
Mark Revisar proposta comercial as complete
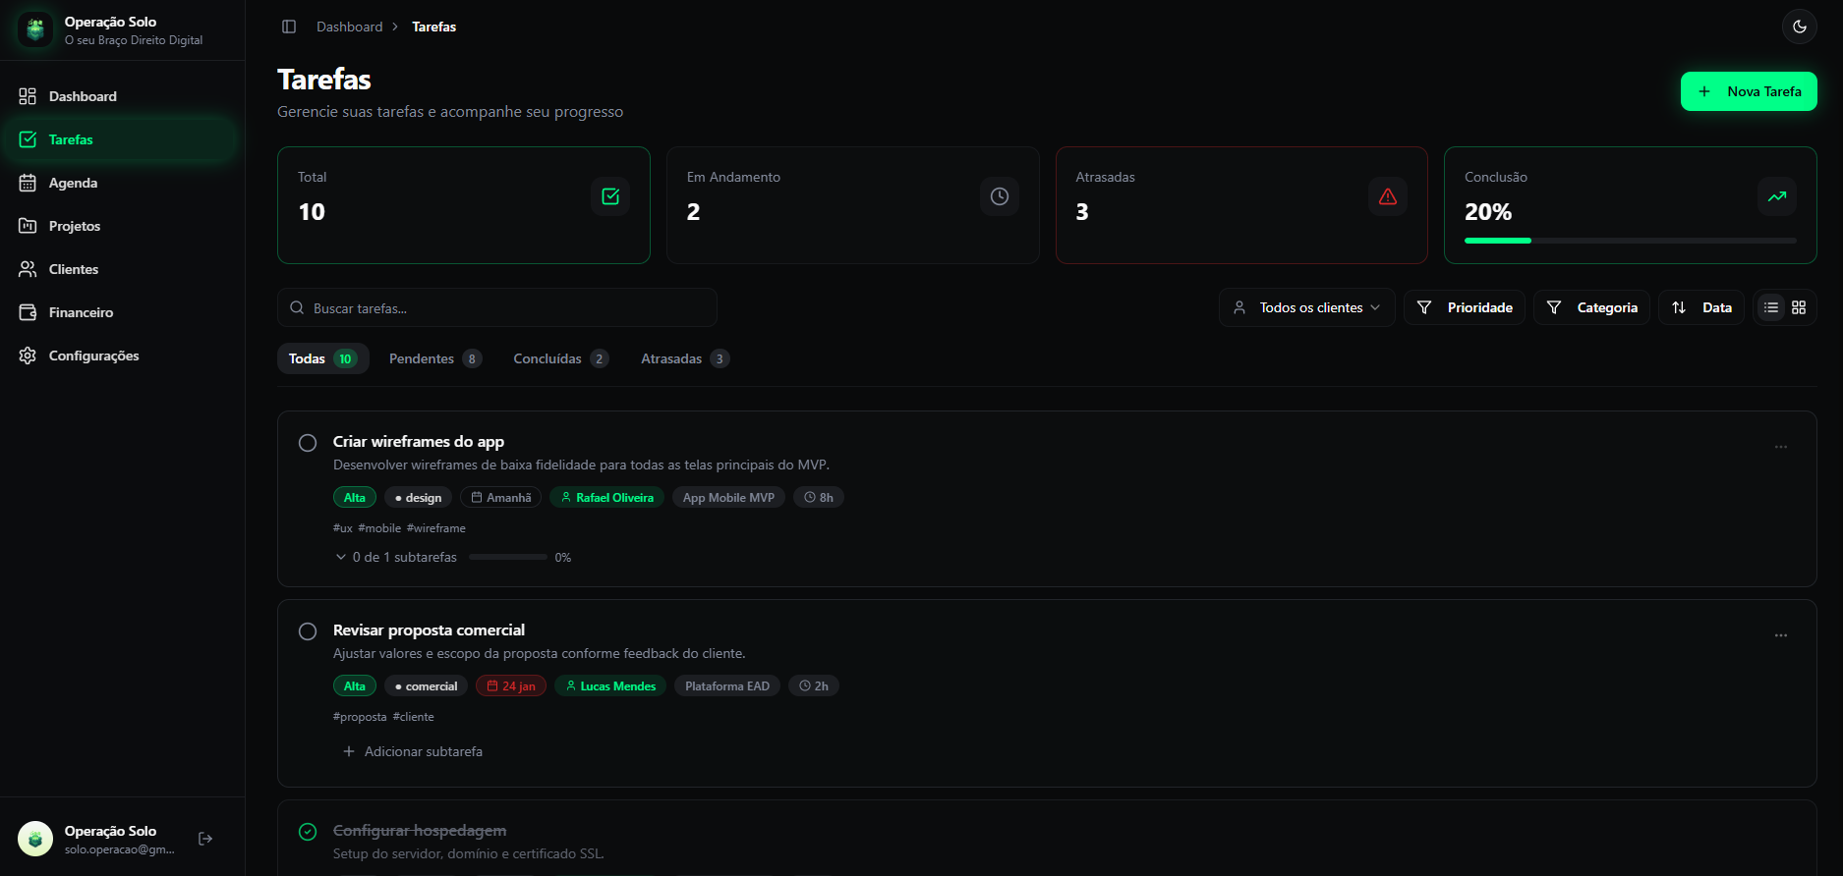[x=308, y=631]
